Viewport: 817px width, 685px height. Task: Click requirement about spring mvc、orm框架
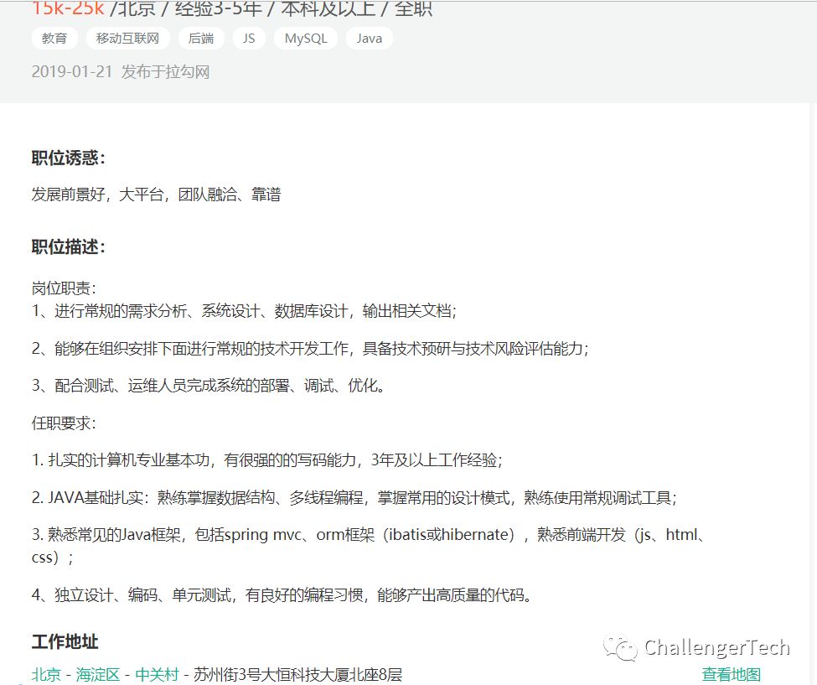coord(369,546)
